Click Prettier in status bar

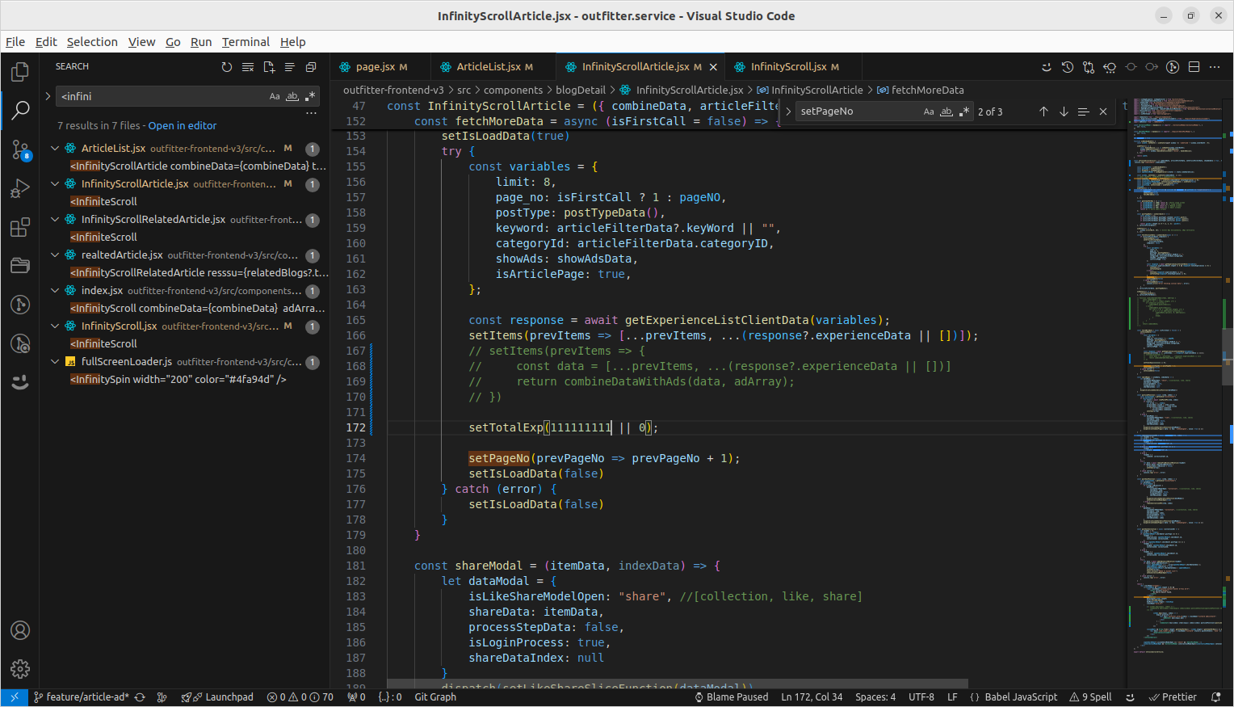pyautogui.click(x=1173, y=697)
